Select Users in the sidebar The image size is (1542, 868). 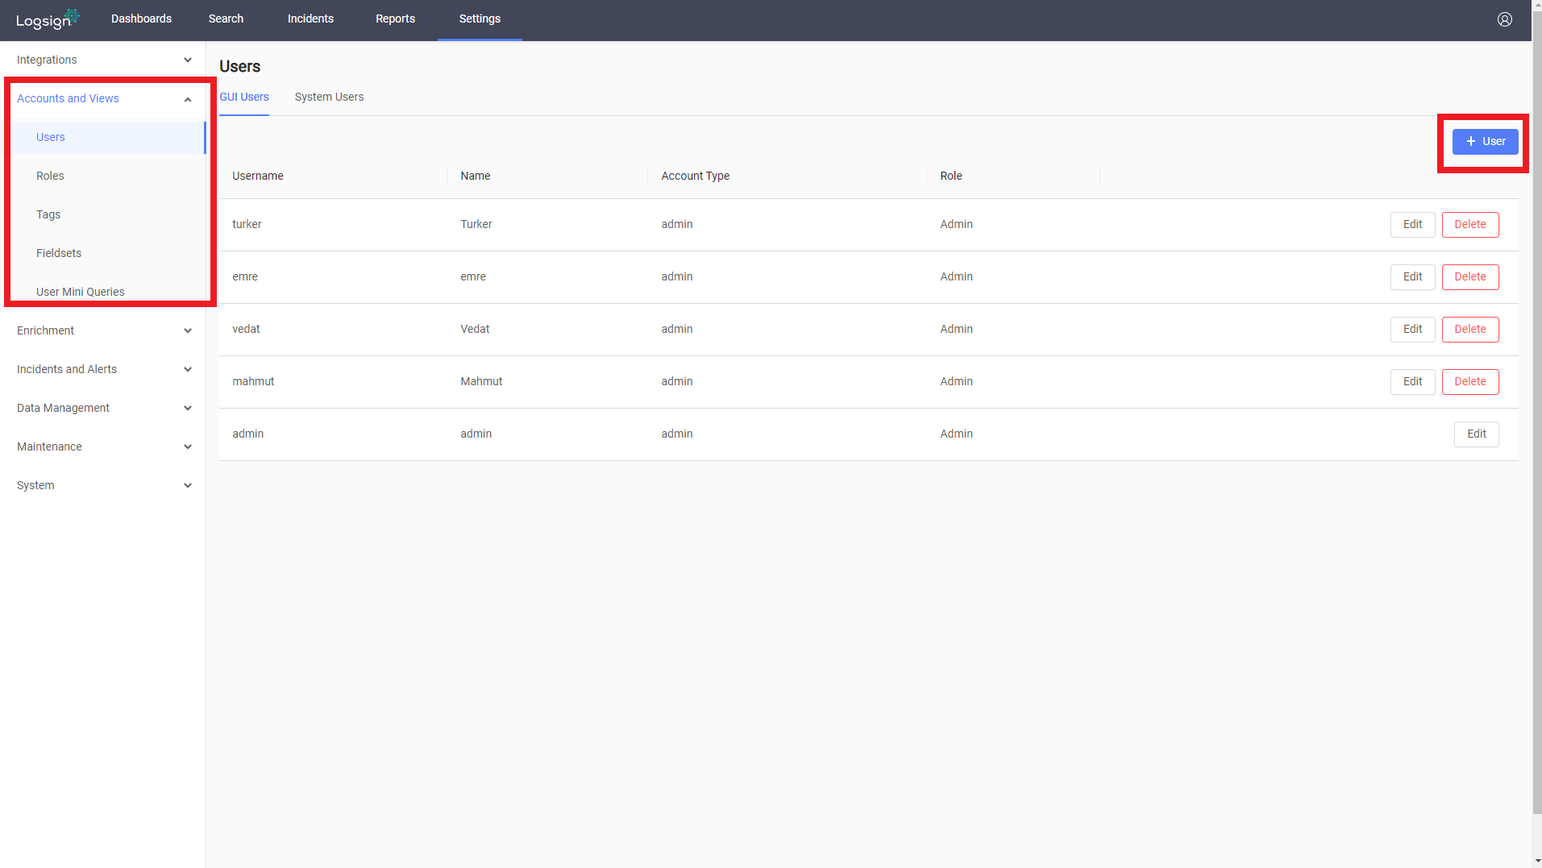[103, 137]
